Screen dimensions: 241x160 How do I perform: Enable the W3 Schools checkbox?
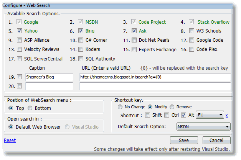[x=191, y=31]
